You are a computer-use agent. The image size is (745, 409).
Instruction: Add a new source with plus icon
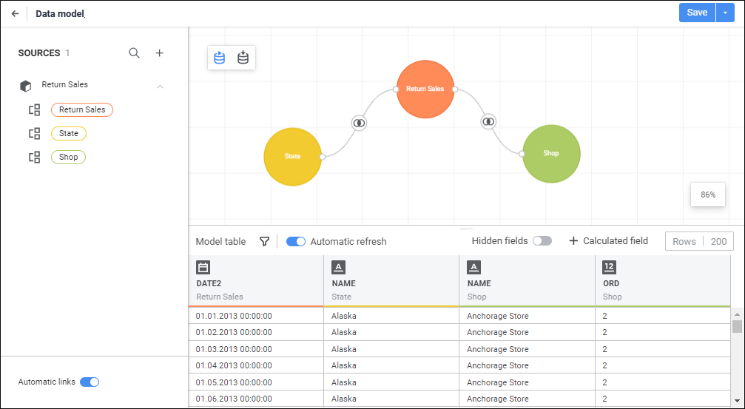(x=160, y=53)
